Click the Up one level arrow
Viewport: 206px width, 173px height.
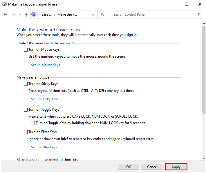coord(27,14)
